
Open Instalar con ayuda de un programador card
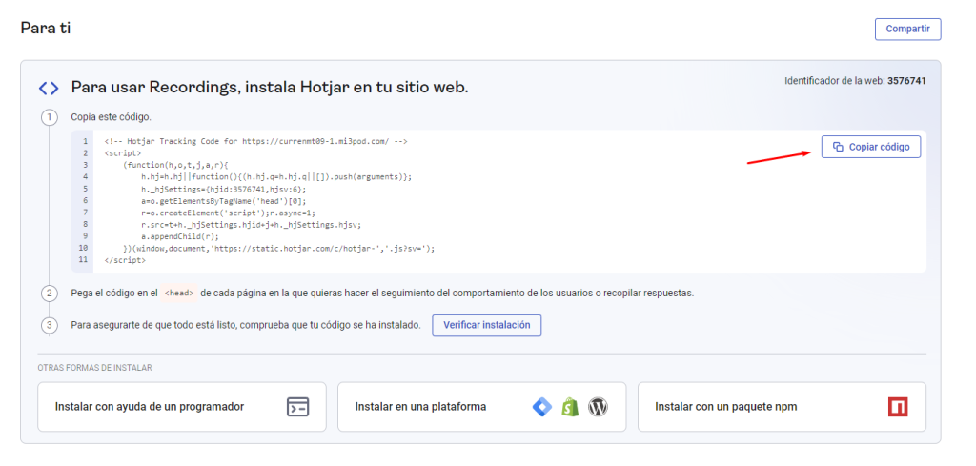[x=182, y=407]
